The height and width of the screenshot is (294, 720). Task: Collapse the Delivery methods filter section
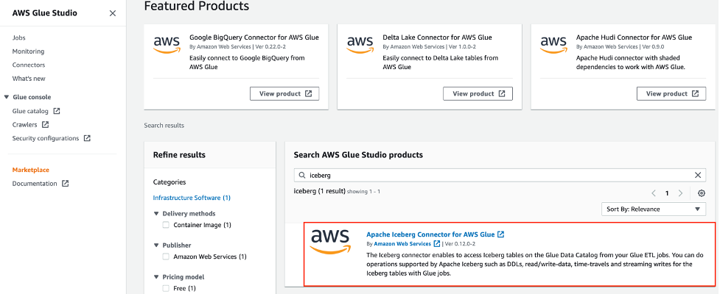(x=156, y=214)
